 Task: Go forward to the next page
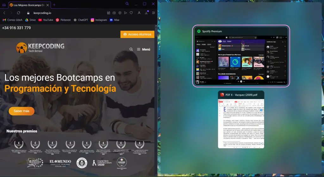pos(11,13)
